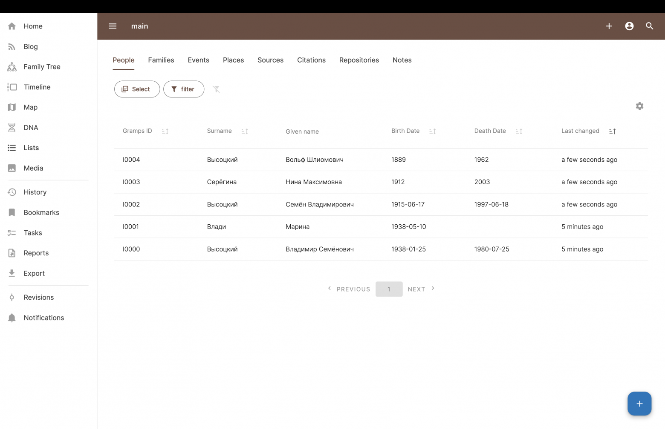
Task: Click given name Владимир Семёнович
Action: 320,249
